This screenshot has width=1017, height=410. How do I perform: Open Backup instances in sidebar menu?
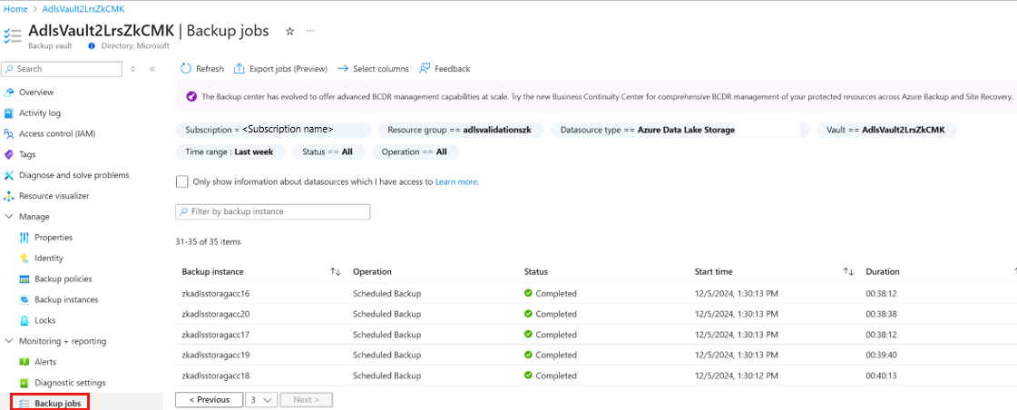(66, 299)
